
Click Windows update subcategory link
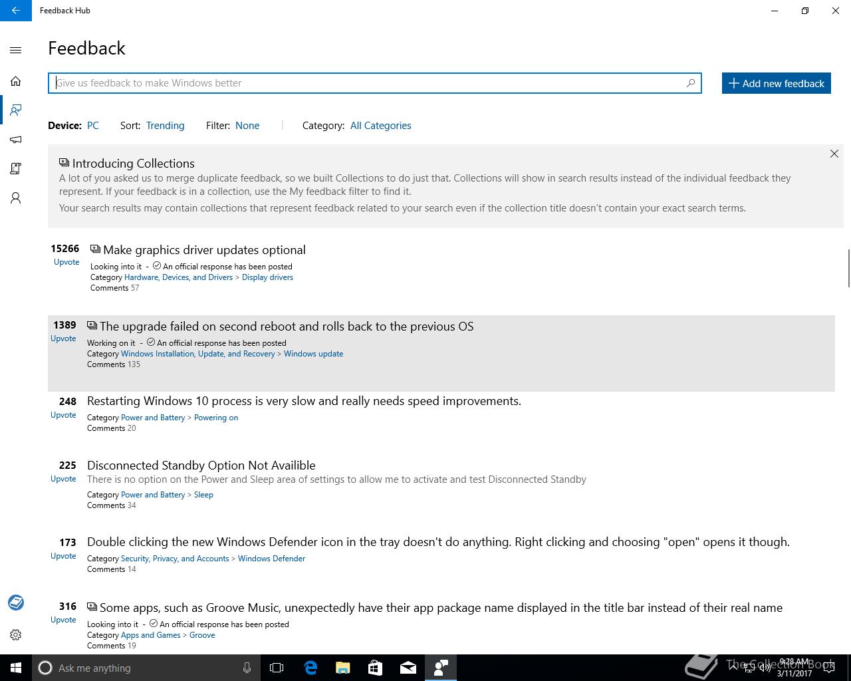coord(314,354)
